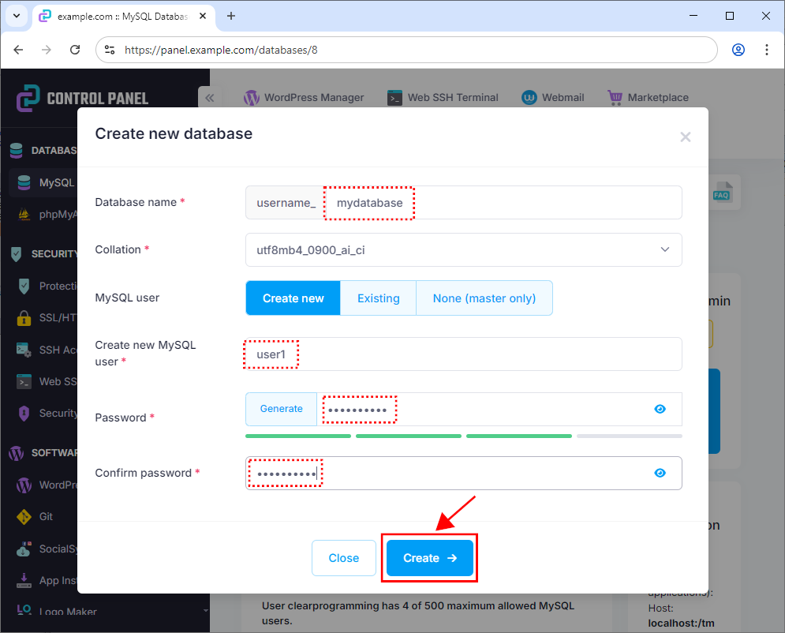Collapse the sidebar with double-chevron icon
Screen dimensions: 785x633
[x=209, y=98]
